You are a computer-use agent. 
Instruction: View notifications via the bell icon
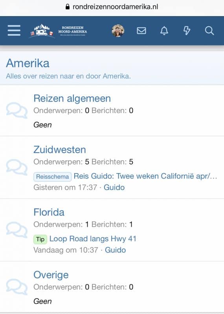pos(164,31)
